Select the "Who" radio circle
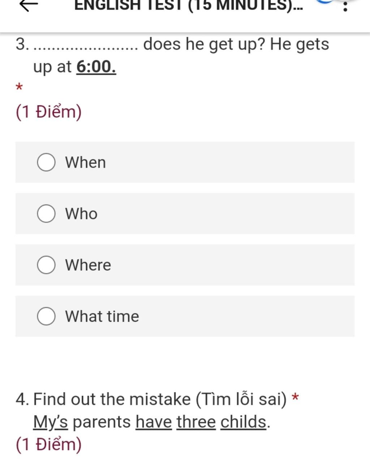Screen dimensions: 370x462 (x=46, y=214)
